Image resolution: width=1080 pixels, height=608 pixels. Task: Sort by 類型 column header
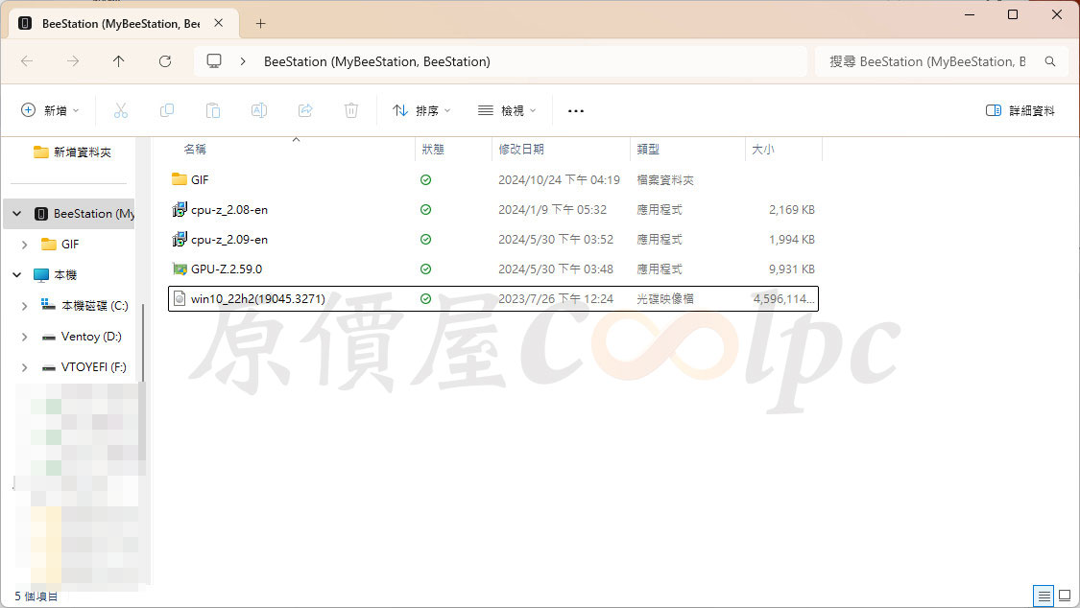click(x=648, y=149)
